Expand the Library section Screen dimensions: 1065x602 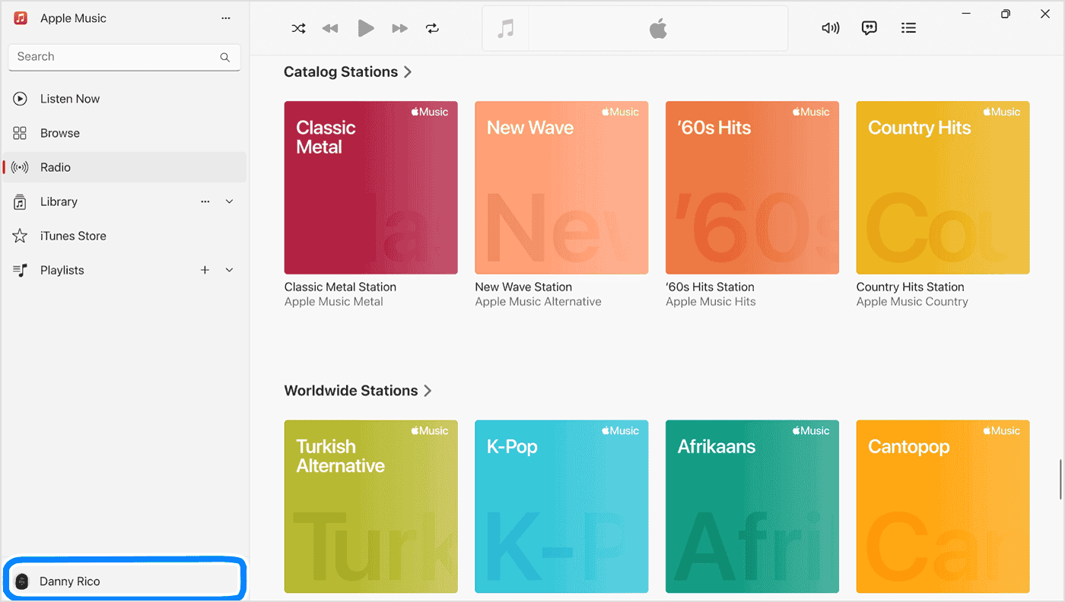(229, 201)
